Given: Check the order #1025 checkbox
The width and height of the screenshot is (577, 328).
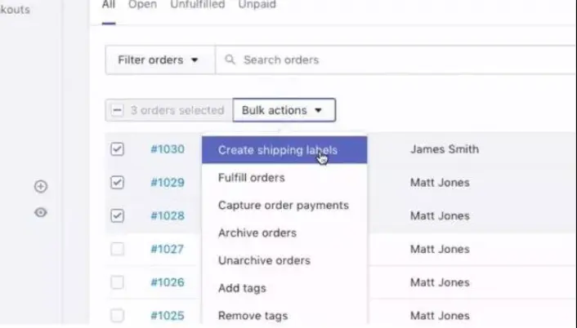Looking at the screenshot, I should (x=117, y=315).
